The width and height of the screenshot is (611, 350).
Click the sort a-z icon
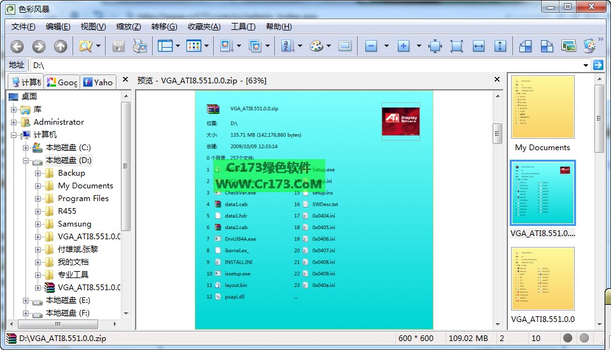[x=288, y=46]
